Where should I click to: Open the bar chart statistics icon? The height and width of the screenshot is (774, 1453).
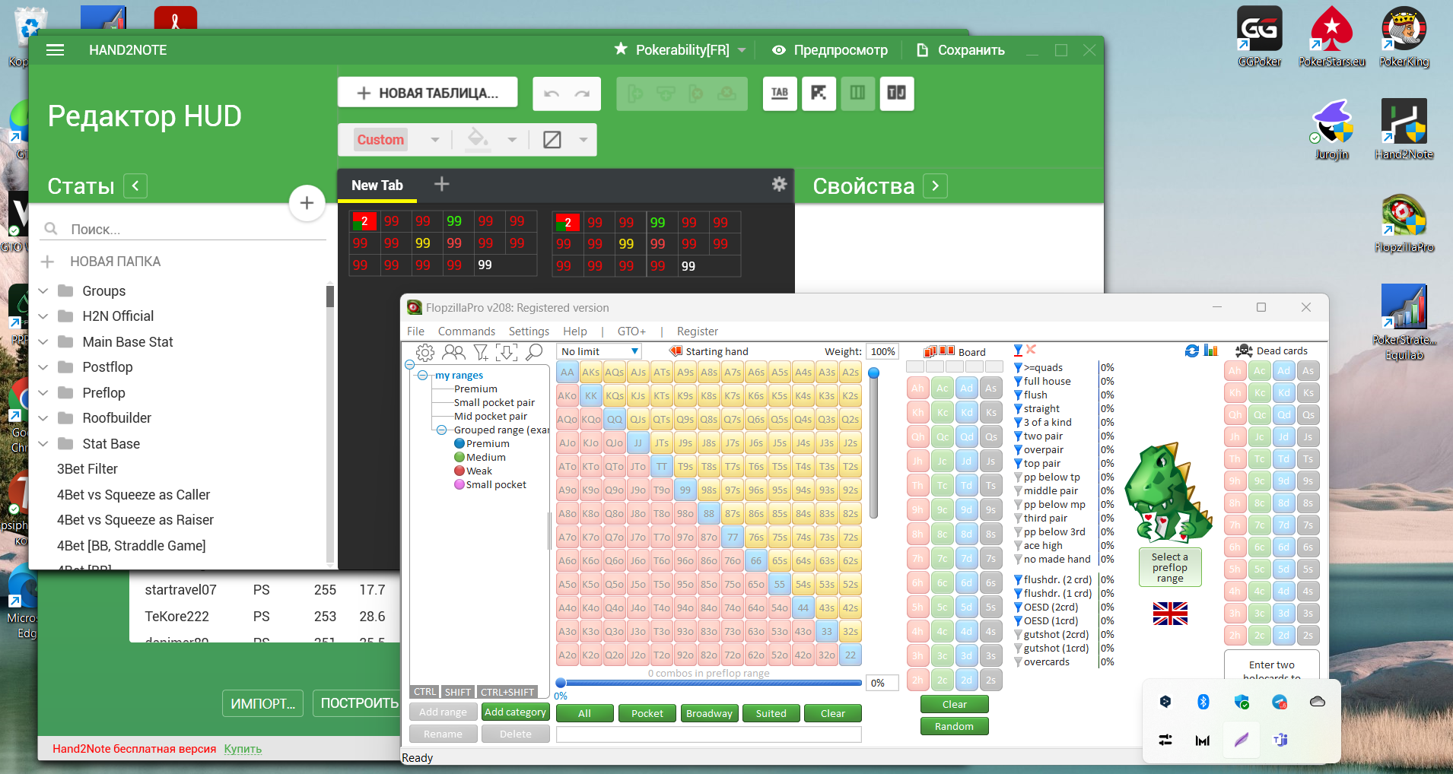pyautogui.click(x=1211, y=351)
